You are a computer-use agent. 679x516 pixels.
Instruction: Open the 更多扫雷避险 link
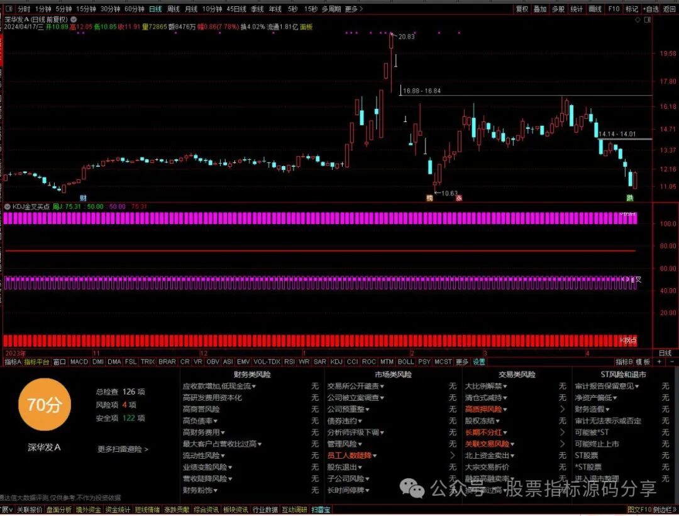[123, 449]
